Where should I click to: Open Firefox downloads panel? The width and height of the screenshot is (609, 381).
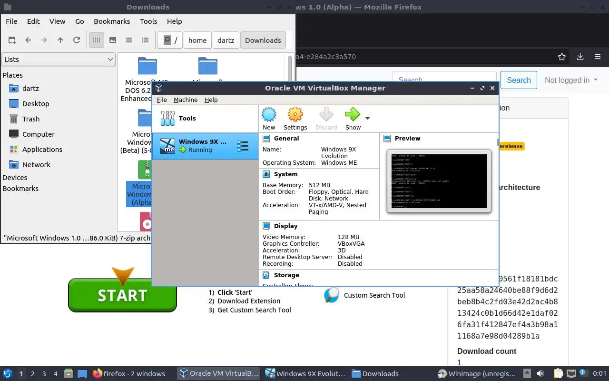pos(580,57)
